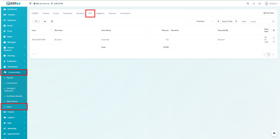280x139 pixels.
Task: Click the refresh table icon button
Action: click(x=52, y=21)
